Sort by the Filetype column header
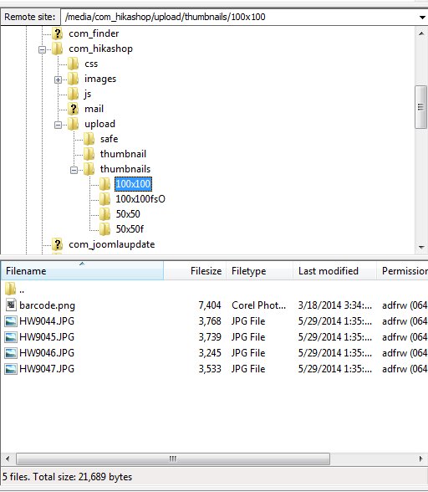428x492 pixels. (x=260, y=271)
